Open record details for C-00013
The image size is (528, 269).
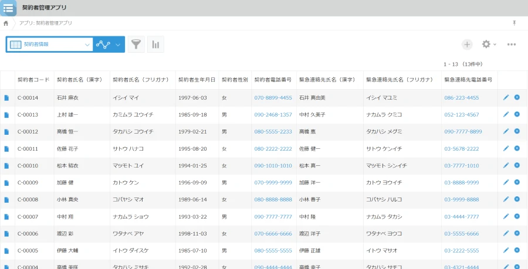6,115
